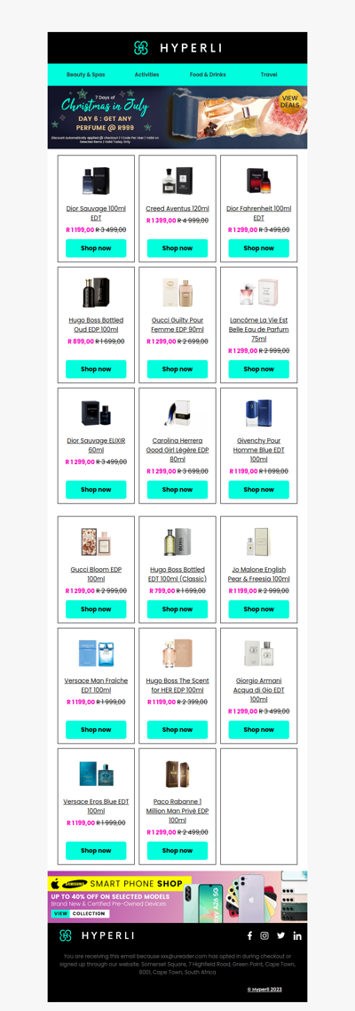Open the Hugo Boss Bottled Oud EDP link

click(96, 325)
